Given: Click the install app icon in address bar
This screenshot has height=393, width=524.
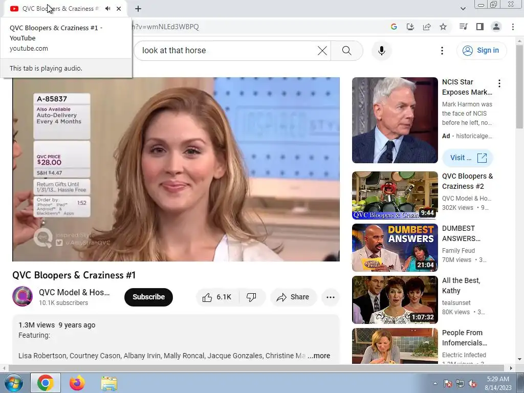Looking at the screenshot, I should pos(410,27).
